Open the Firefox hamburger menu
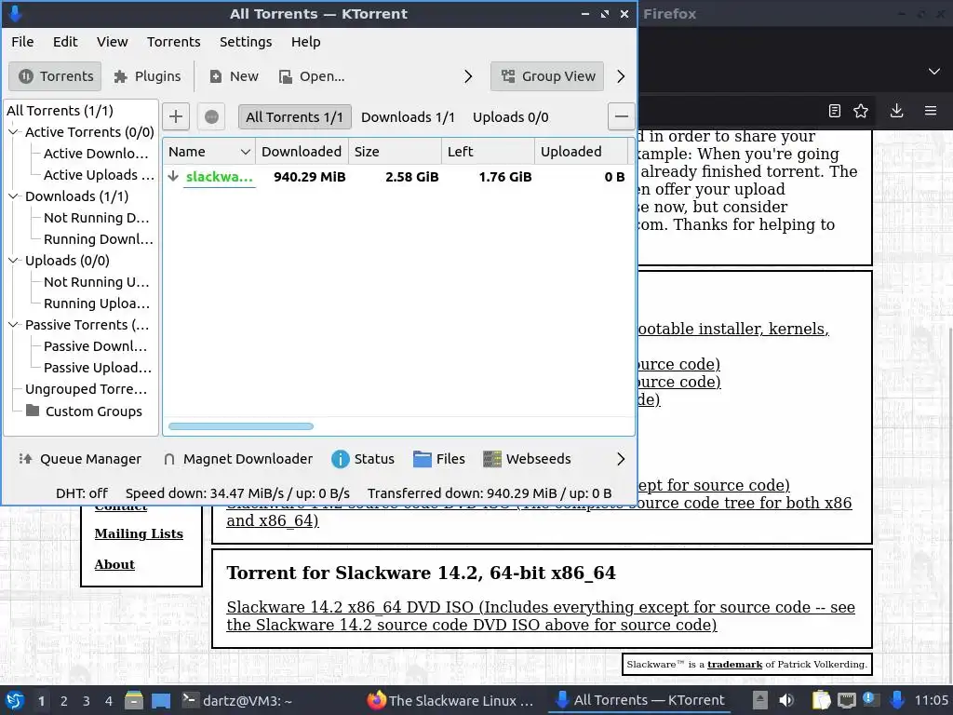953x715 pixels. [x=931, y=111]
